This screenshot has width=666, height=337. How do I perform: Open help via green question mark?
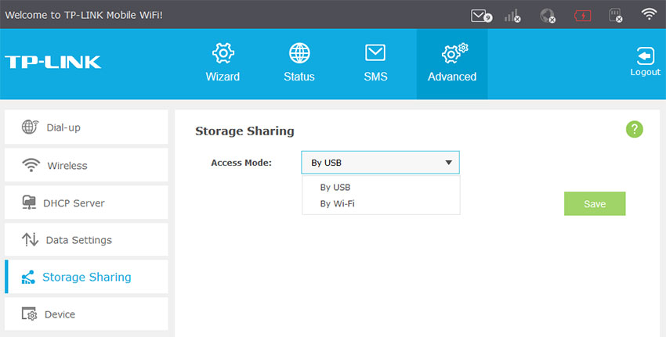click(634, 129)
